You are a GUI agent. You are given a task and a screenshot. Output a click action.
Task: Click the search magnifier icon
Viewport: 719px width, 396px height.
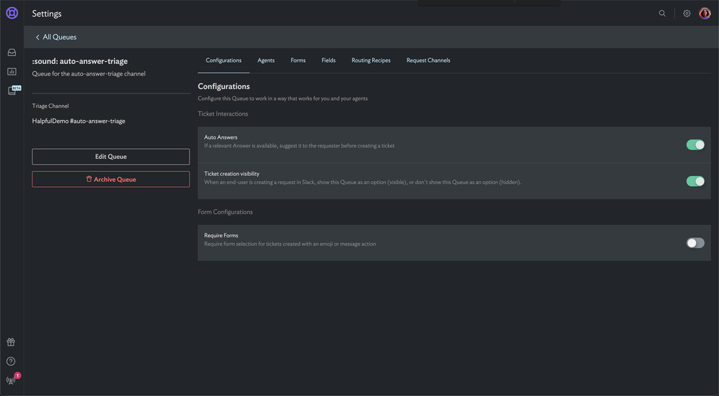[x=662, y=13]
